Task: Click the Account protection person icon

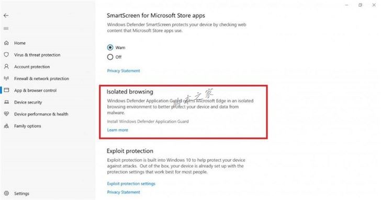Action: [x=7, y=66]
